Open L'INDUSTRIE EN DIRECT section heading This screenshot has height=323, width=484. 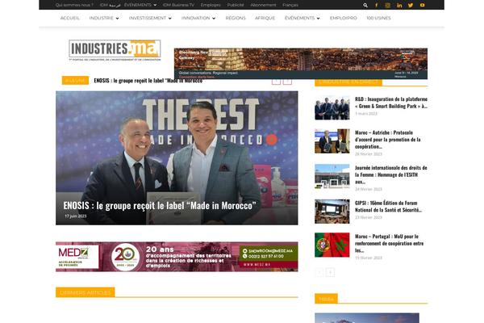348,82
